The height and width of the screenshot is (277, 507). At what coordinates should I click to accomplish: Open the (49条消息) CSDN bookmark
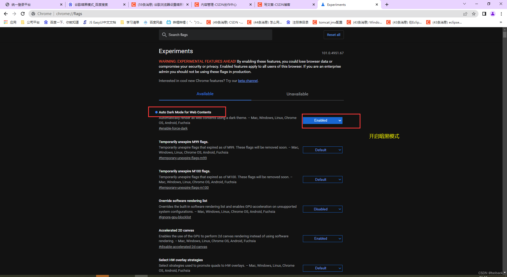(225, 22)
